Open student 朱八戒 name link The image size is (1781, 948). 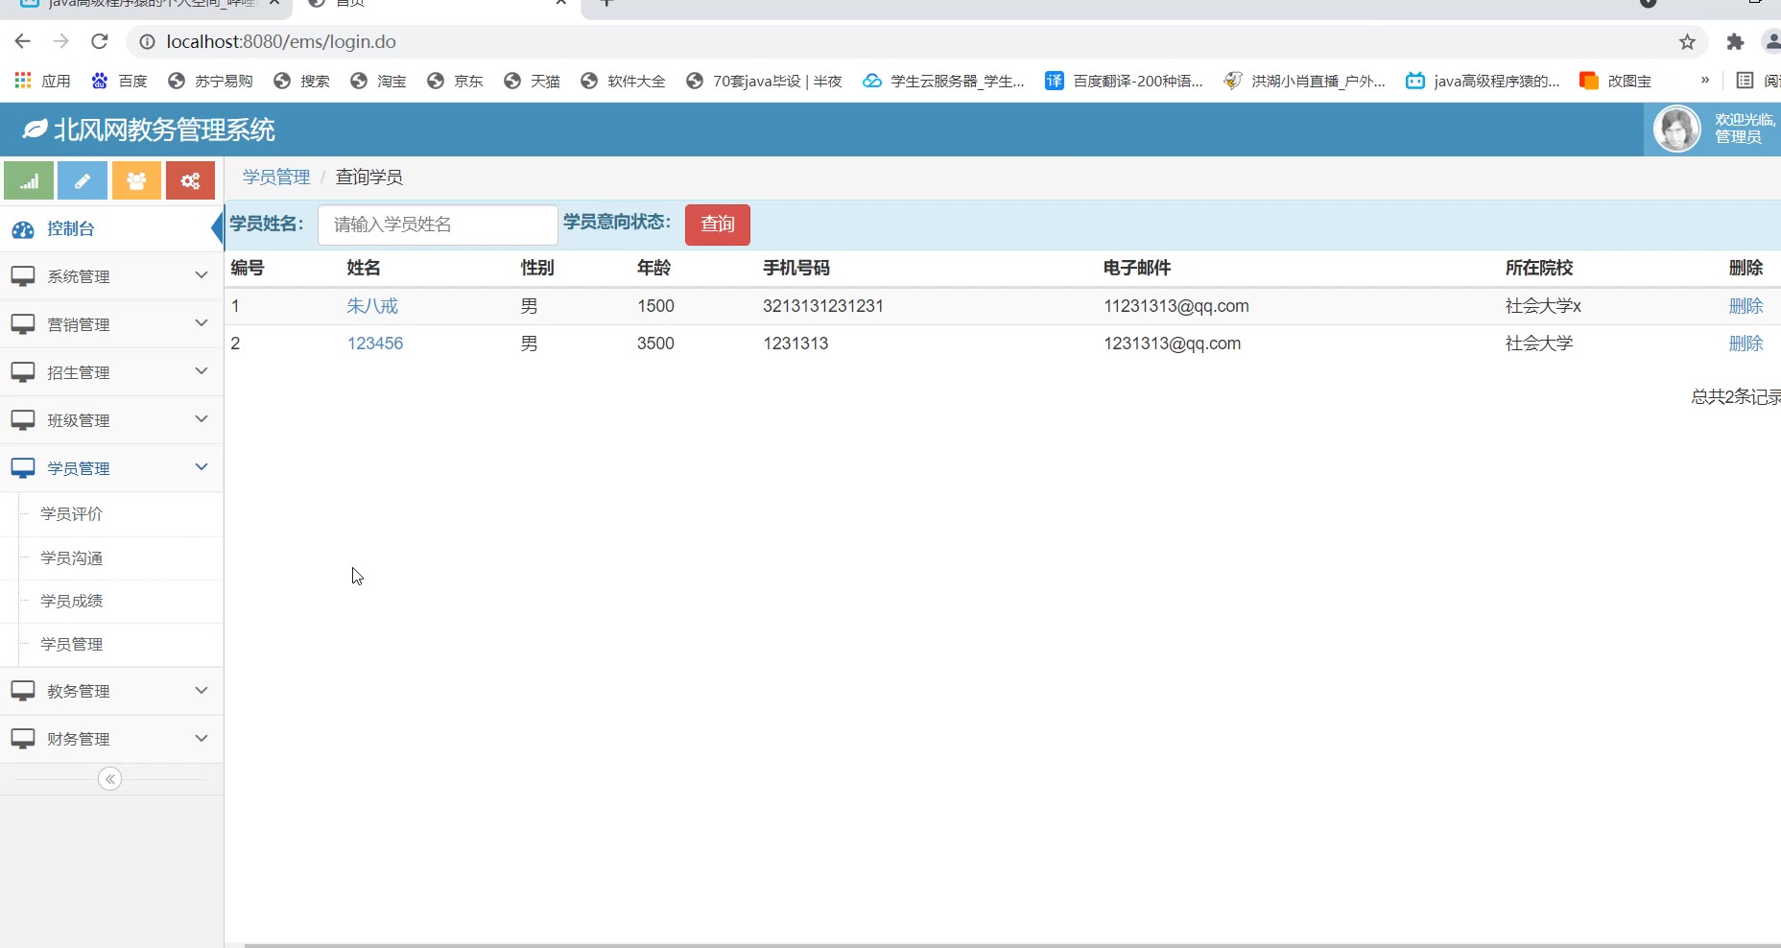372,306
